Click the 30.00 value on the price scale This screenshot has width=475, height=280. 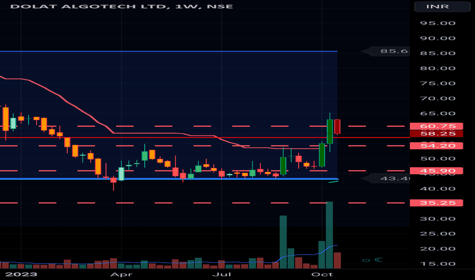pyautogui.click(x=438, y=218)
